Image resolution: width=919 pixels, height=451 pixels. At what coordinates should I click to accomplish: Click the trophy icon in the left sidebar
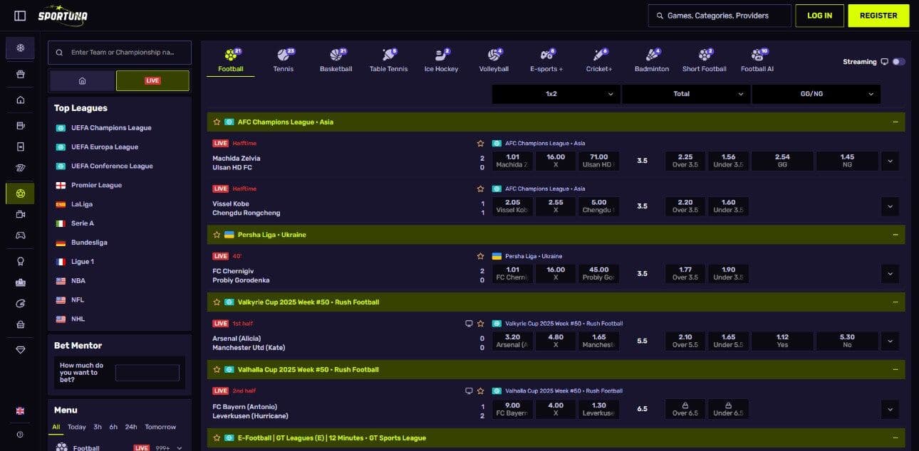[x=20, y=261]
